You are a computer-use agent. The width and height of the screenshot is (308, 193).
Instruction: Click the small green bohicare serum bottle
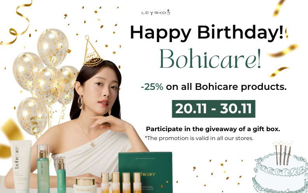(61, 175)
